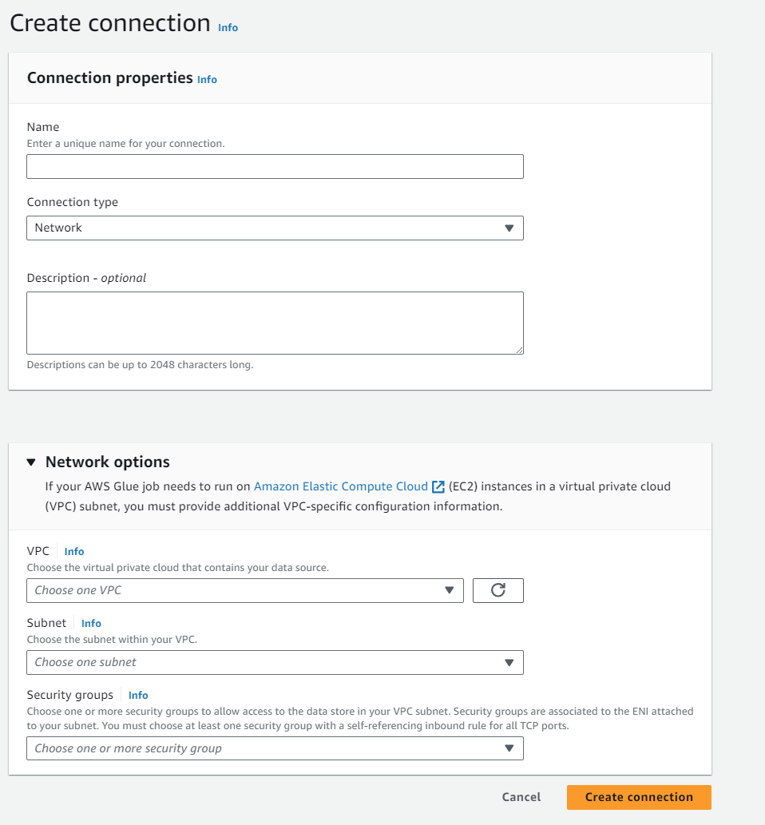765x825 pixels.
Task: Click the refresh icon next to VPC dropdown
Action: click(497, 590)
